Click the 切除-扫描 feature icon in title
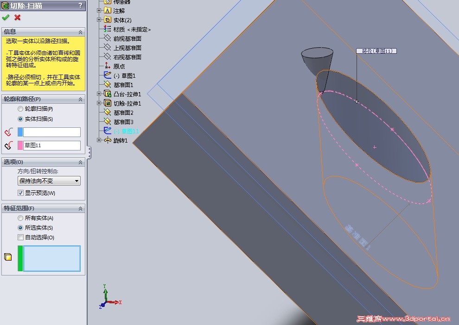Screen dimensions: 459x325 click(5, 6)
